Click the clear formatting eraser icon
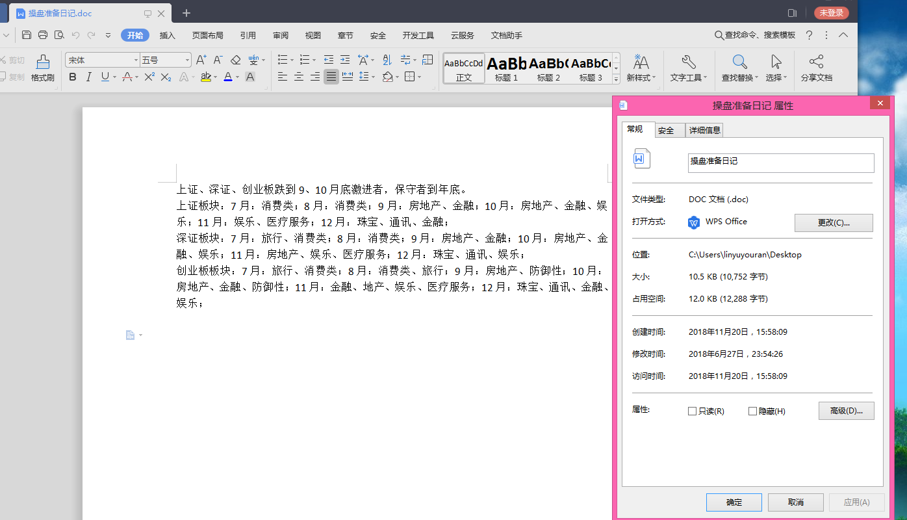 coord(236,60)
